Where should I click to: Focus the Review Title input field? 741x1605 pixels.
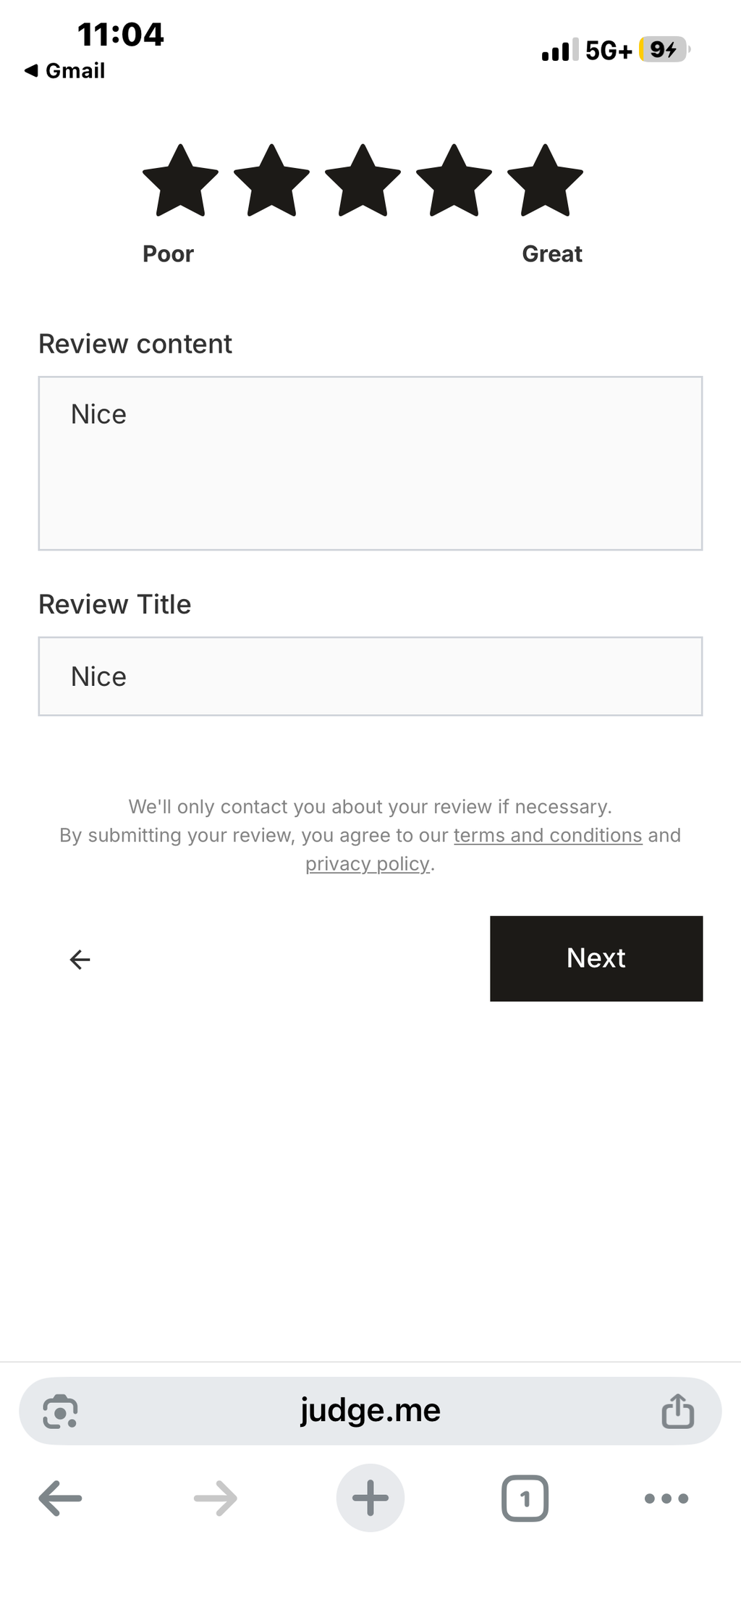370,676
